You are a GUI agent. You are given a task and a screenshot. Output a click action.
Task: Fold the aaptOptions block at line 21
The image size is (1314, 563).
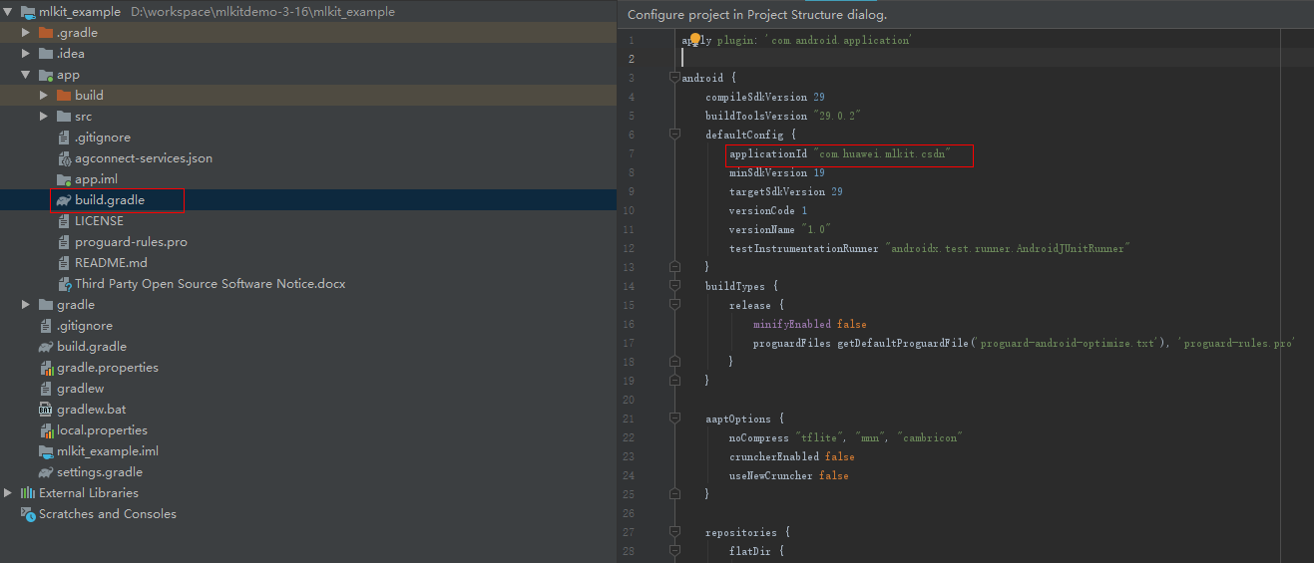pyautogui.click(x=674, y=419)
